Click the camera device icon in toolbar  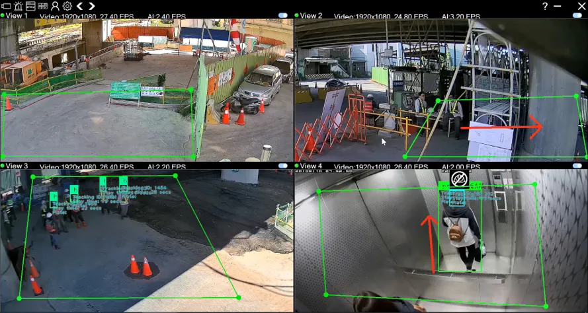pyautogui.click(x=6, y=6)
